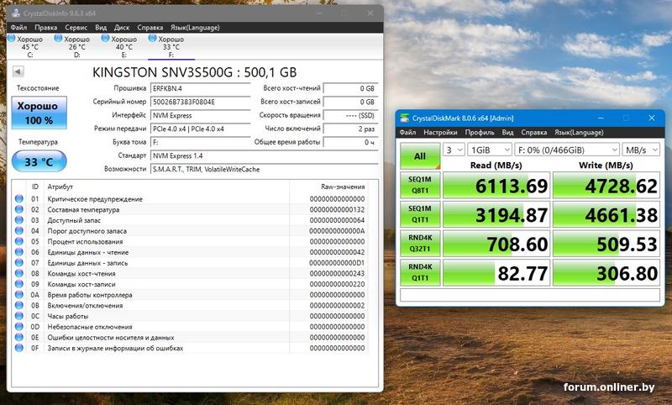
Task: Click status orb for attribute 02
Action: click(18, 209)
